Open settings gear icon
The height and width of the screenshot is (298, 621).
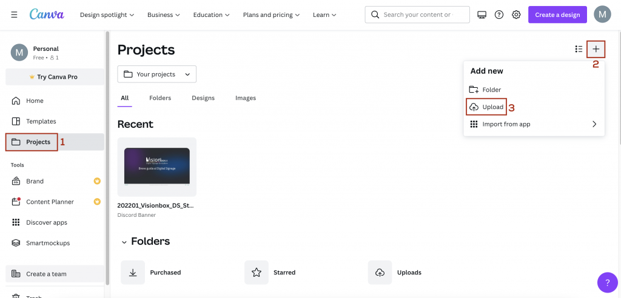tap(516, 15)
